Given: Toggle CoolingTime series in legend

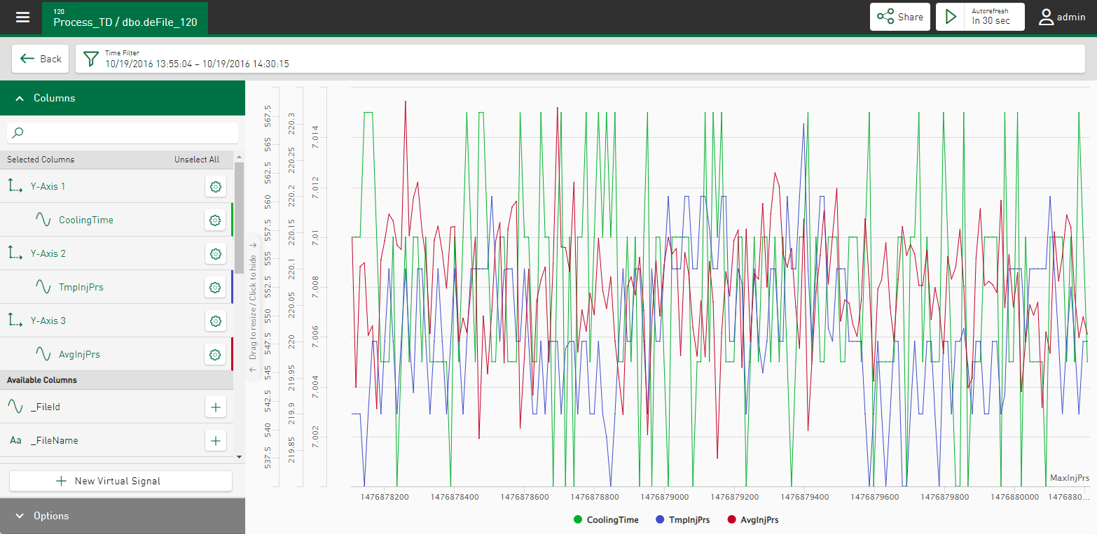Looking at the screenshot, I should pos(606,520).
